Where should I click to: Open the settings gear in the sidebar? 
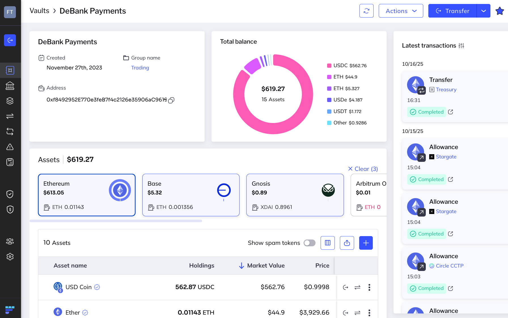(x=10, y=257)
